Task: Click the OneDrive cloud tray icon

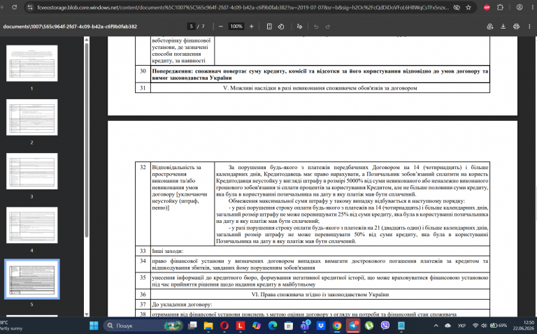Action: coord(447,326)
